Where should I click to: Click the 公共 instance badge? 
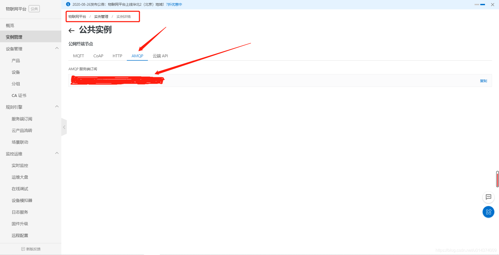34,9
